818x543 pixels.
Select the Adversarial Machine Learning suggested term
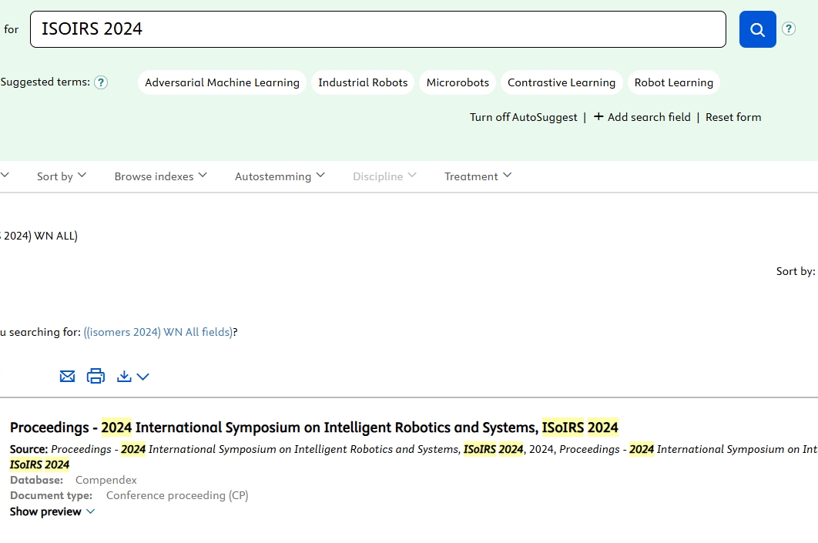(x=222, y=82)
